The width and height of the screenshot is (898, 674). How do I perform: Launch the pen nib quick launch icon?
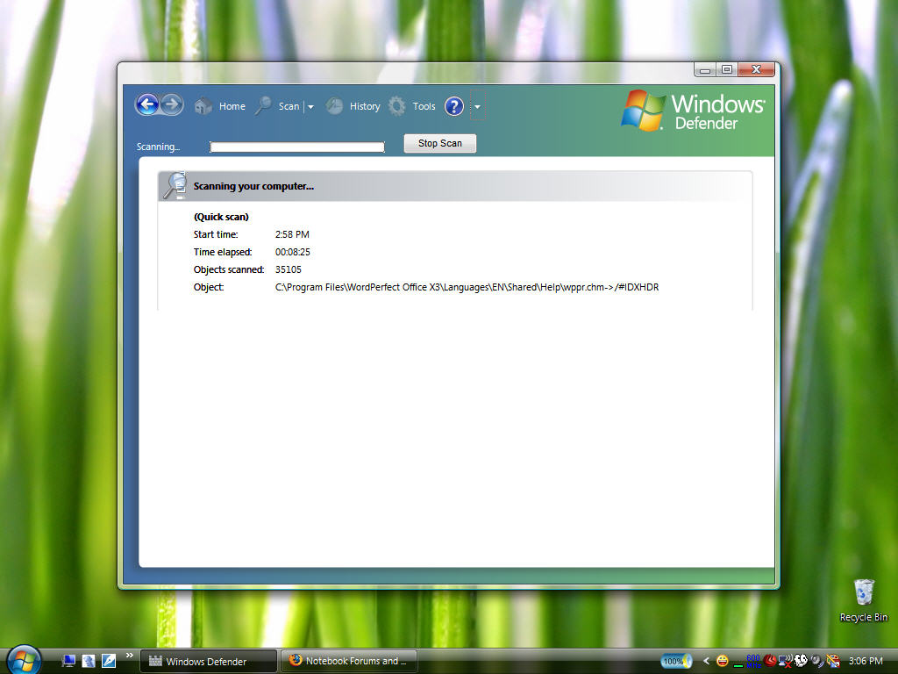109,661
